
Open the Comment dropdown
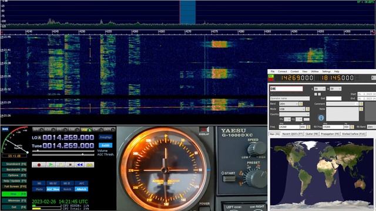click(342, 104)
